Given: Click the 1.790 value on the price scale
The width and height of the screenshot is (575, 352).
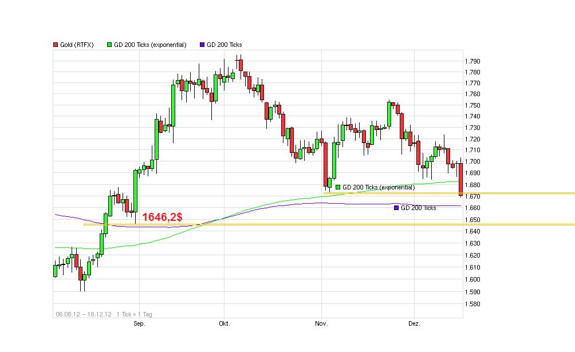Looking at the screenshot, I should click(472, 60).
